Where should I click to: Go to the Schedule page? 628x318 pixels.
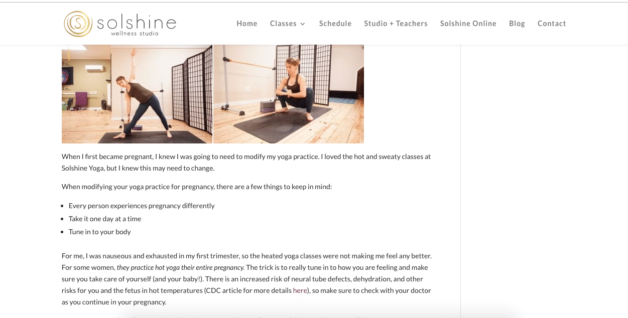coord(335,24)
